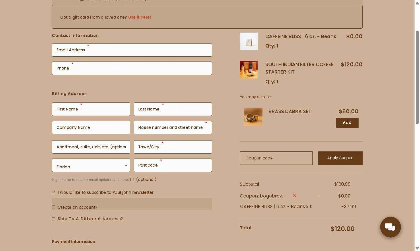Screen dimensions: 420x251
Task: Click the Payment Information heading
Action: point(73,242)
